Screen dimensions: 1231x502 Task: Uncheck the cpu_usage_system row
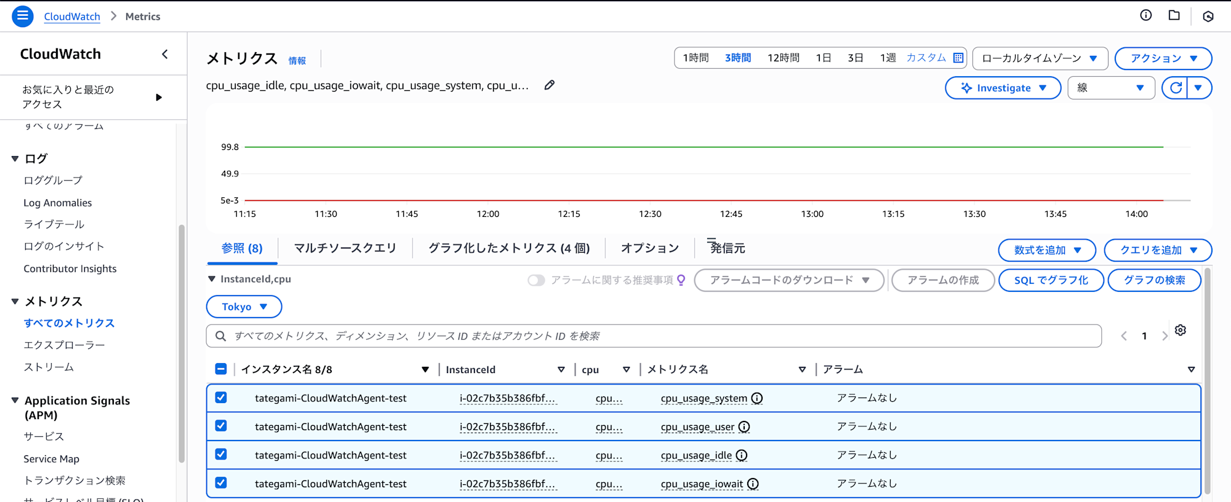pos(221,398)
